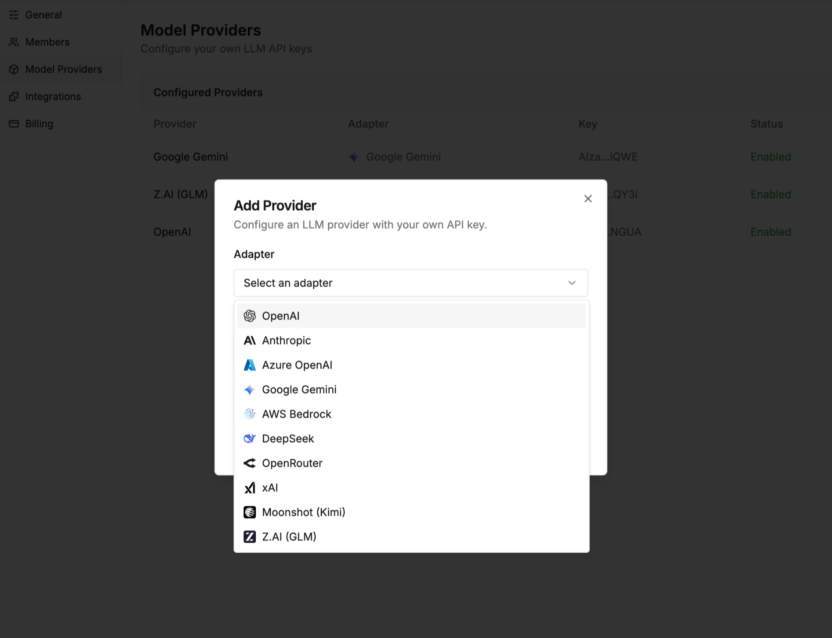Click Enabled status for Google Gemini
This screenshot has height=638, width=832.
coord(771,157)
